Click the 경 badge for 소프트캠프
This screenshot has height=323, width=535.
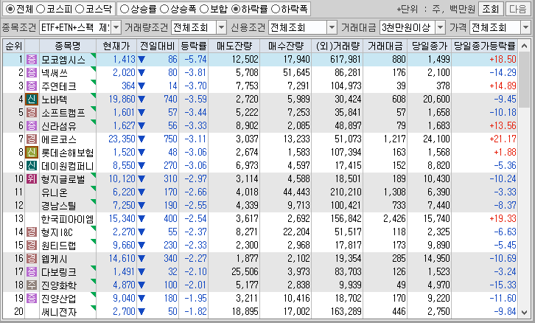point(32,112)
